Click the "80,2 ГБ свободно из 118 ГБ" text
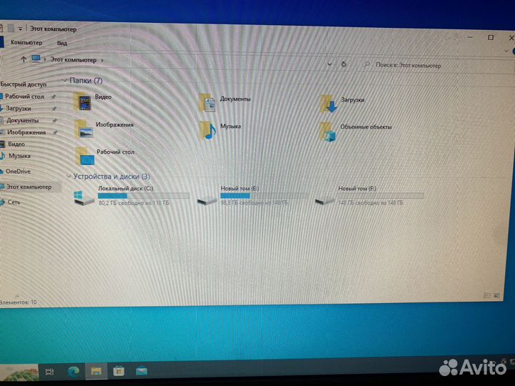The image size is (515, 386). 134,203
